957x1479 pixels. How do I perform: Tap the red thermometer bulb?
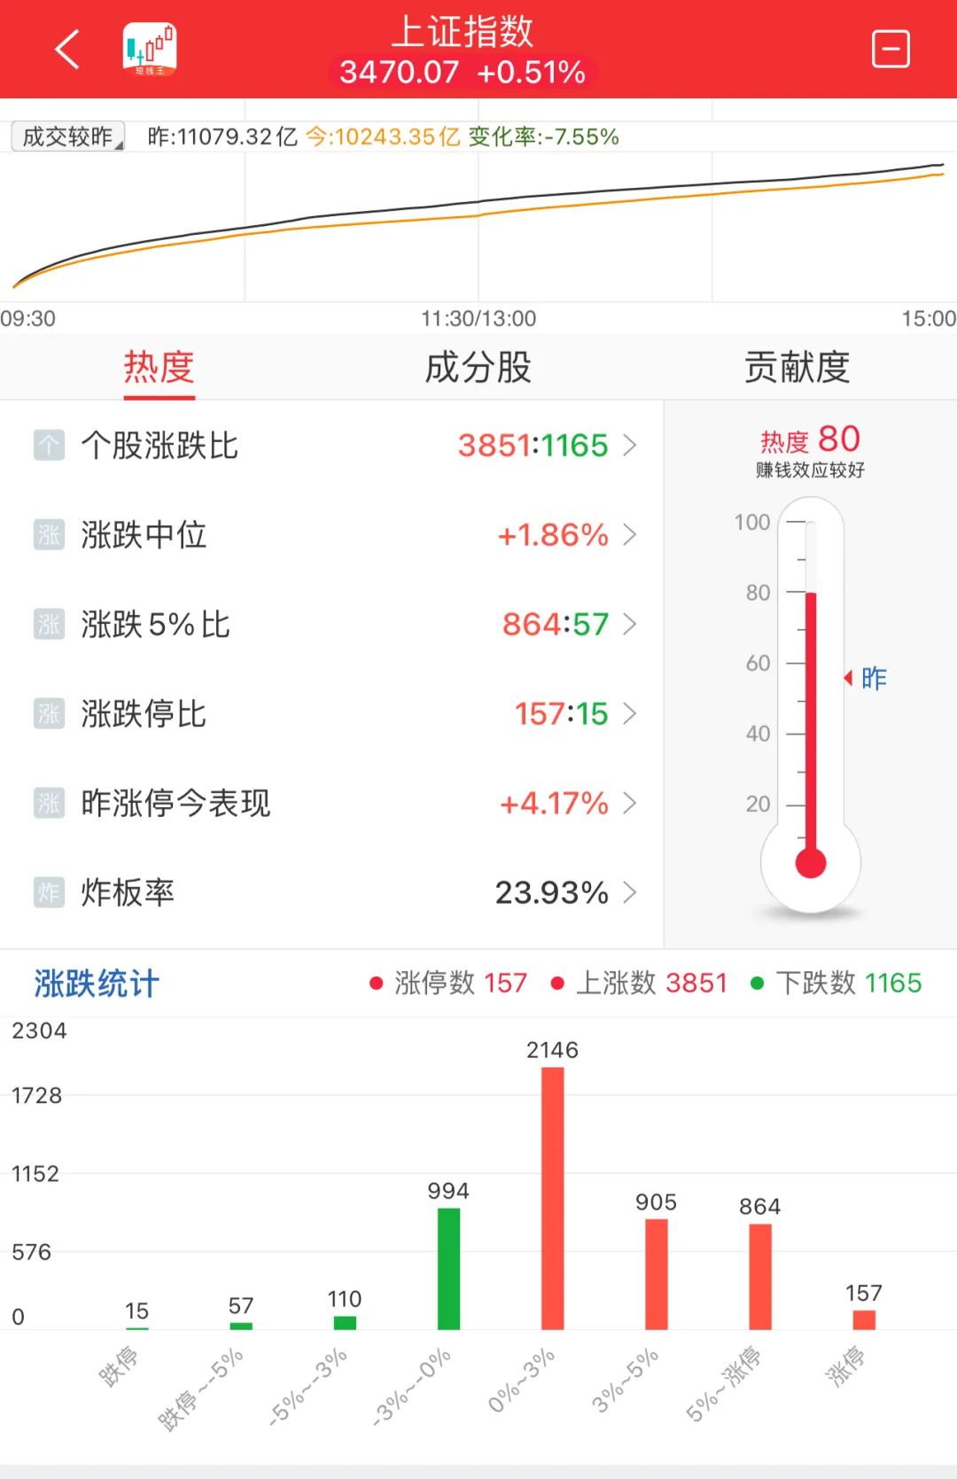(x=811, y=862)
